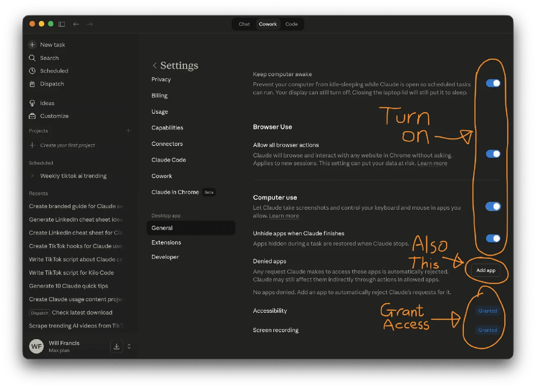The height and width of the screenshot is (389, 536).
Task: Click the Weekly tiktok ai trending text
Action: point(73,176)
